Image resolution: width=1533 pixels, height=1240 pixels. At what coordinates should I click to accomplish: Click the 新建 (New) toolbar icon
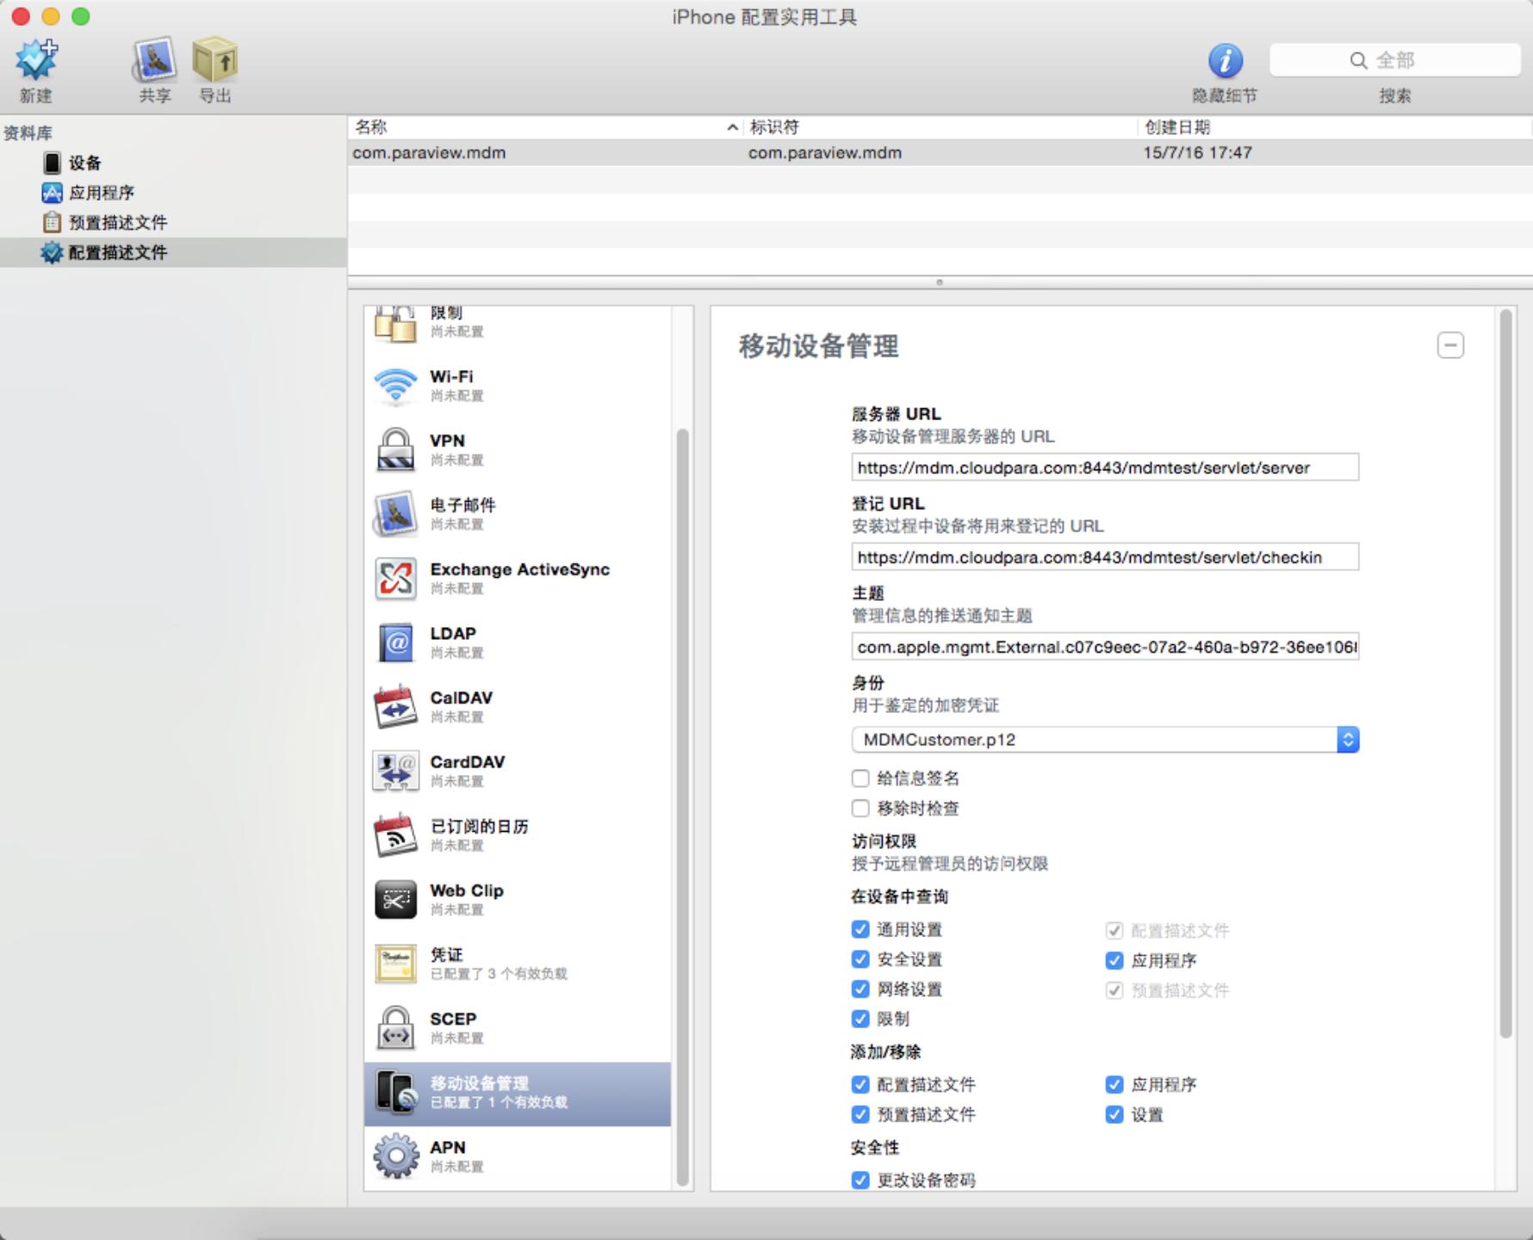[36, 62]
